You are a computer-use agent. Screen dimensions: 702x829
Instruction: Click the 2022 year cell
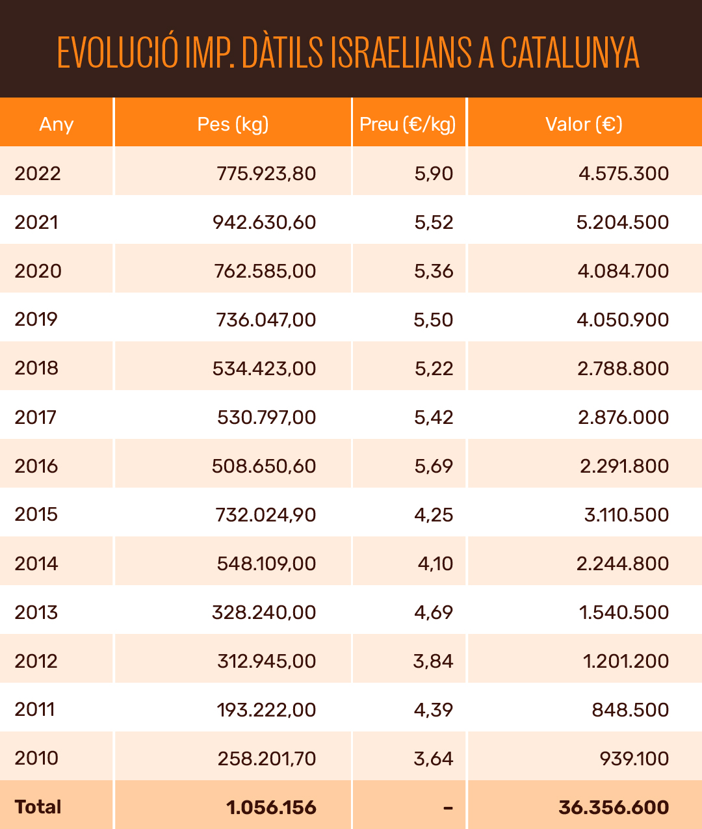pos(38,174)
